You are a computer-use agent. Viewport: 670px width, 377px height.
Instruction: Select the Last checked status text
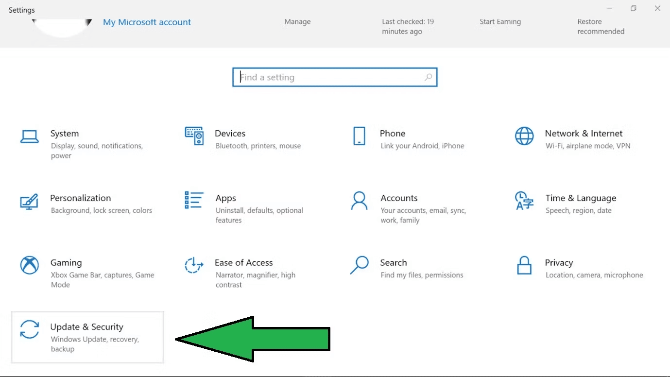408,27
